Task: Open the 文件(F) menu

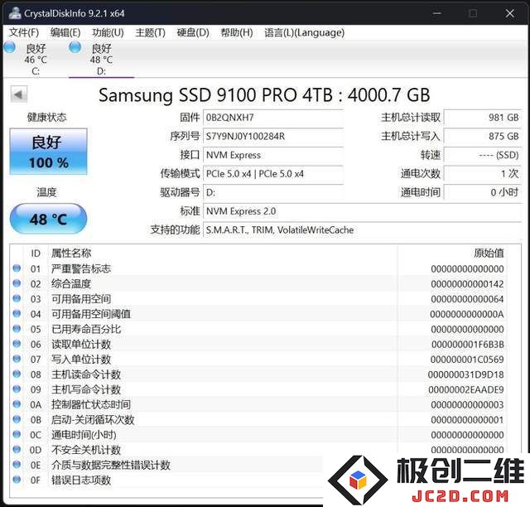Action: (24, 32)
